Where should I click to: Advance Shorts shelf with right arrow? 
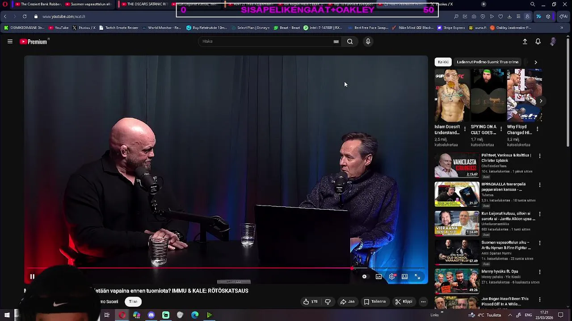tap(541, 101)
